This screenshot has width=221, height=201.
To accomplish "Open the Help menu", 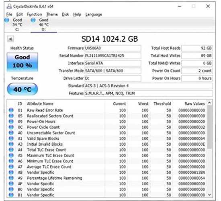I will point(77,14).
